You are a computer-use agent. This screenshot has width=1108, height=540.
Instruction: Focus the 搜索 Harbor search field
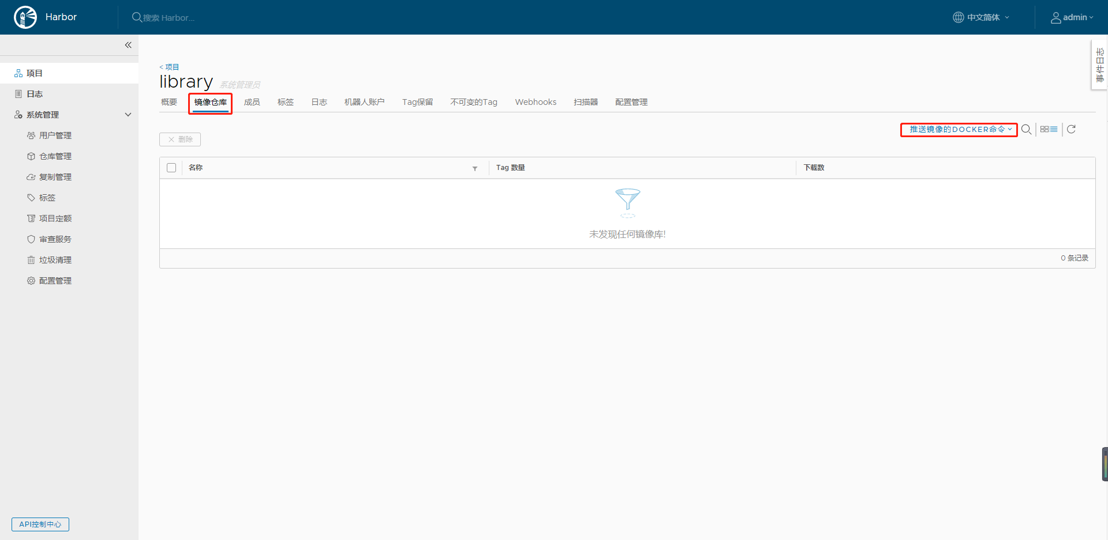point(169,18)
